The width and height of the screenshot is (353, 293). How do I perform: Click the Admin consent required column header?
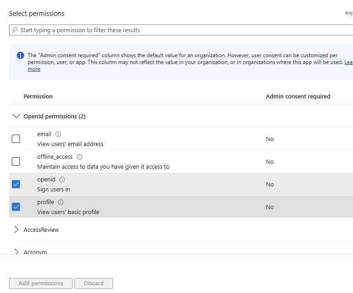pyautogui.click(x=298, y=97)
